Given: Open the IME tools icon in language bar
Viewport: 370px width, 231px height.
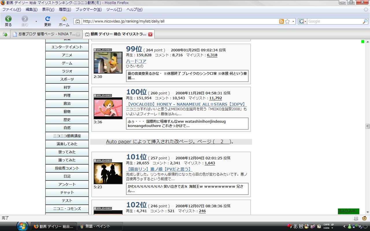Looking at the screenshot, I should pyautogui.click(x=307, y=226).
